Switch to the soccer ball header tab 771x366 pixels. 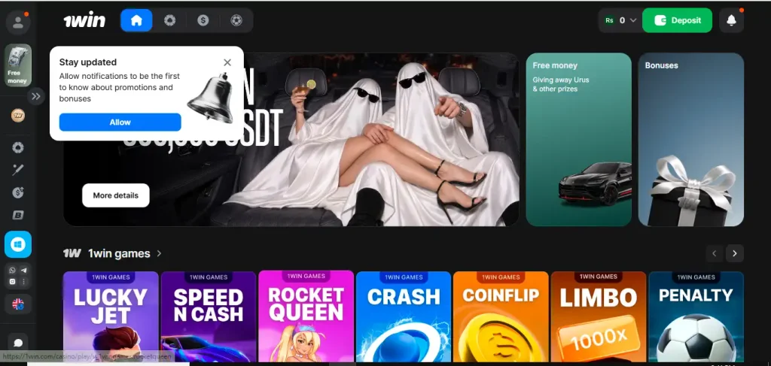click(x=236, y=20)
